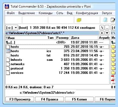This screenshot has width=118, height=107.
Task: Click size value 3 683
Action: pos(65,60)
